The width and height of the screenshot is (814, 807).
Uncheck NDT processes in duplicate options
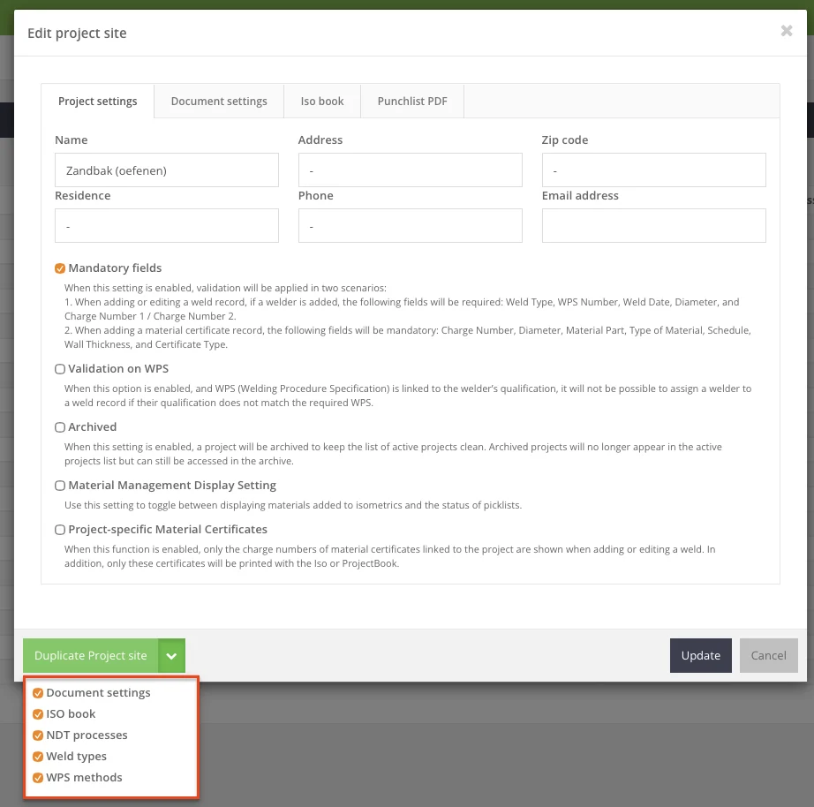[38, 735]
